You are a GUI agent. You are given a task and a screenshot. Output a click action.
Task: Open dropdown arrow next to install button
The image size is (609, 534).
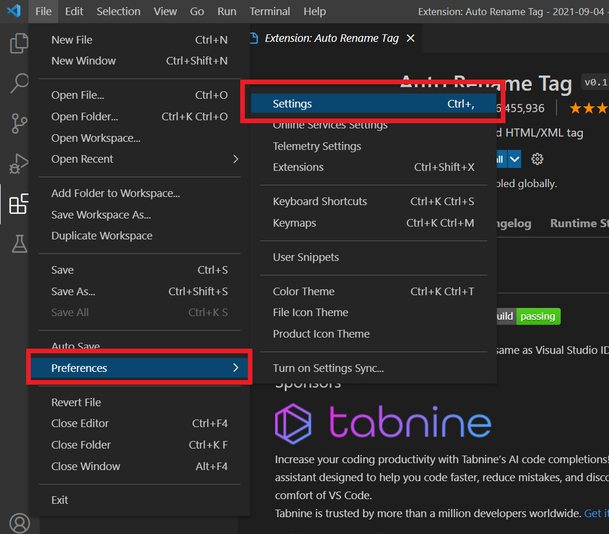pos(514,159)
